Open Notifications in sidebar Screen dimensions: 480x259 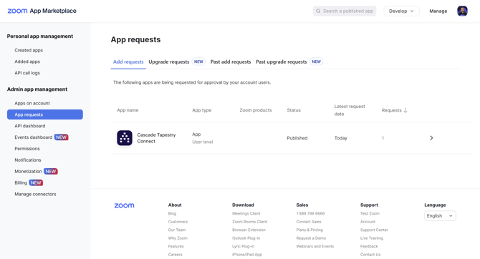pos(28,160)
